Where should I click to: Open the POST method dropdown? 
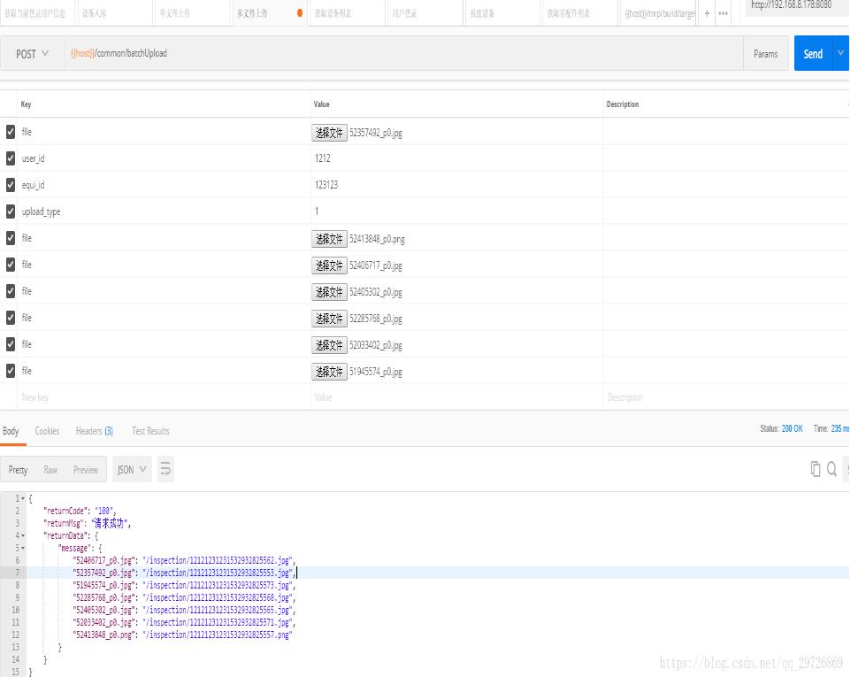pos(33,54)
